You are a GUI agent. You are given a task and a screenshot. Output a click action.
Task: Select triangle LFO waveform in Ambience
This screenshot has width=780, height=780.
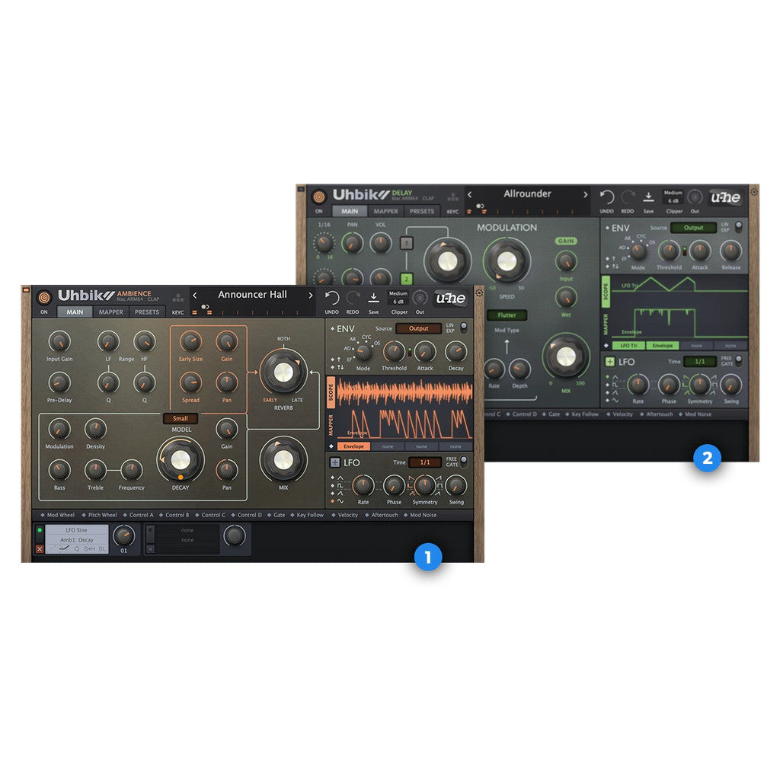pyautogui.click(x=340, y=478)
